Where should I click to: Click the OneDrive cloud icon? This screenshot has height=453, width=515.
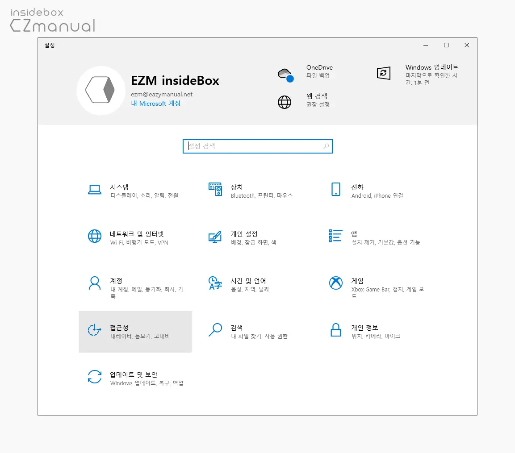click(x=285, y=75)
